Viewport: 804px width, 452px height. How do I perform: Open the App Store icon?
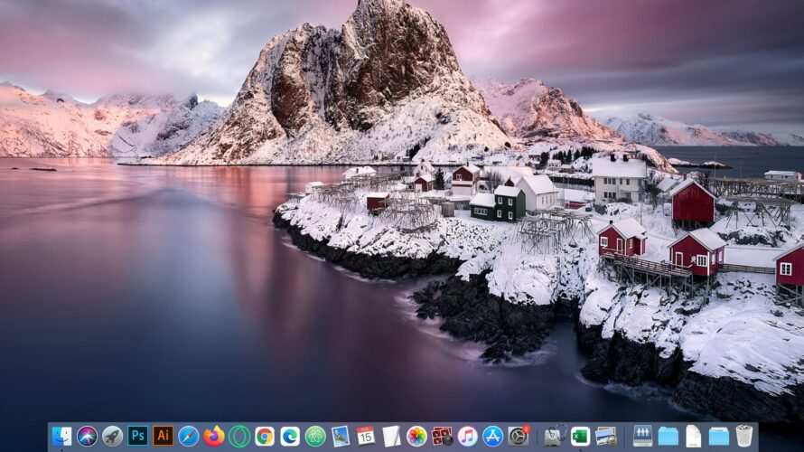coord(492,436)
